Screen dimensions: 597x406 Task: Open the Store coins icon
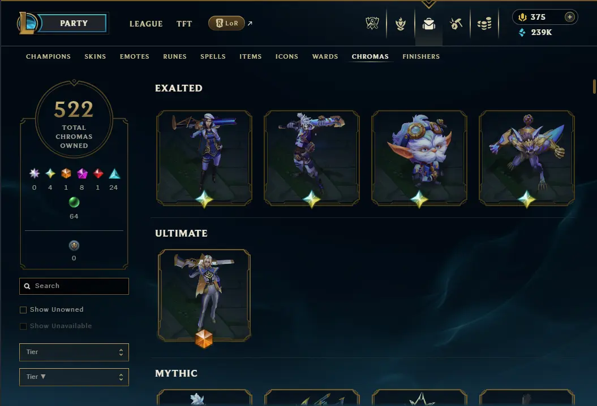[484, 24]
